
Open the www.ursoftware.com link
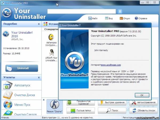[111, 65]
